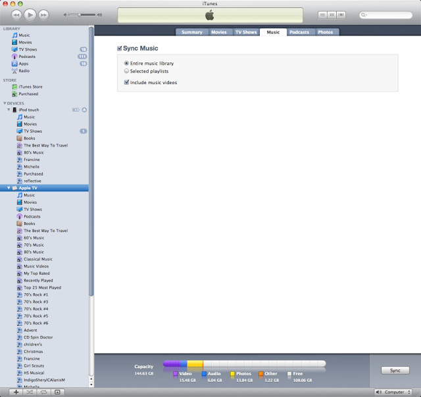Click the volume slider

coord(82,14)
